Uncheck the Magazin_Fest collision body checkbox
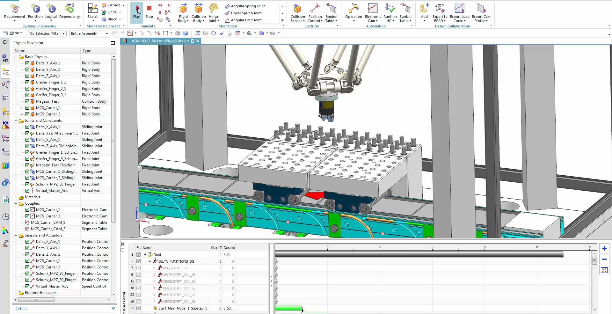The image size is (612, 314). coord(27,101)
